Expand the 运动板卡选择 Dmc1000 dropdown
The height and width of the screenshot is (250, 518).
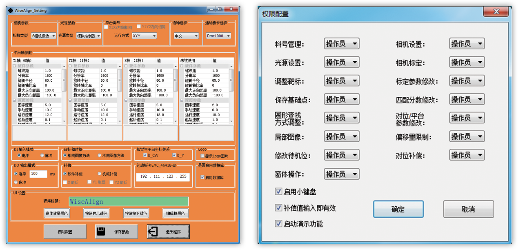point(218,36)
